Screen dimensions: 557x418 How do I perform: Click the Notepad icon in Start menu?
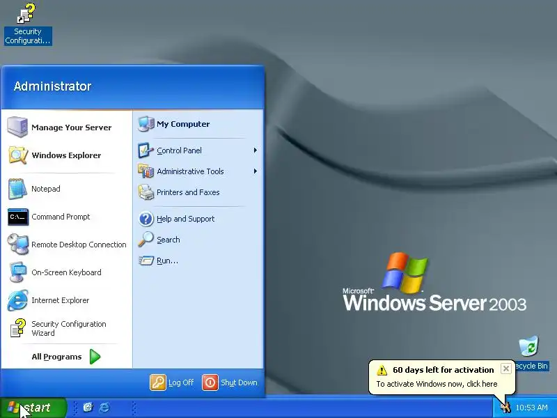pyautogui.click(x=17, y=189)
